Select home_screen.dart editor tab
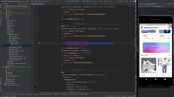The height and width of the screenshot is (97, 174). 38,4
